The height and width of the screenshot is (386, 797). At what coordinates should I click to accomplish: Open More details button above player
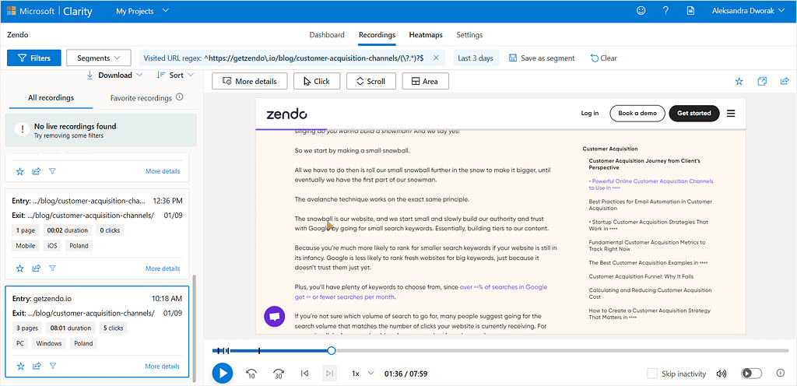(x=250, y=81)
